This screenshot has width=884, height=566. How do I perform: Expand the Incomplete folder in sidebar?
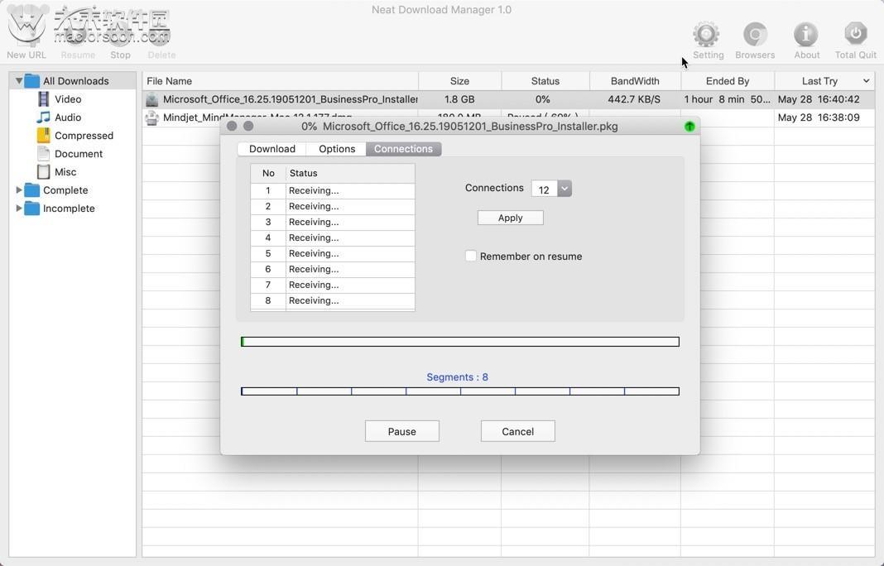click(18, 208)
